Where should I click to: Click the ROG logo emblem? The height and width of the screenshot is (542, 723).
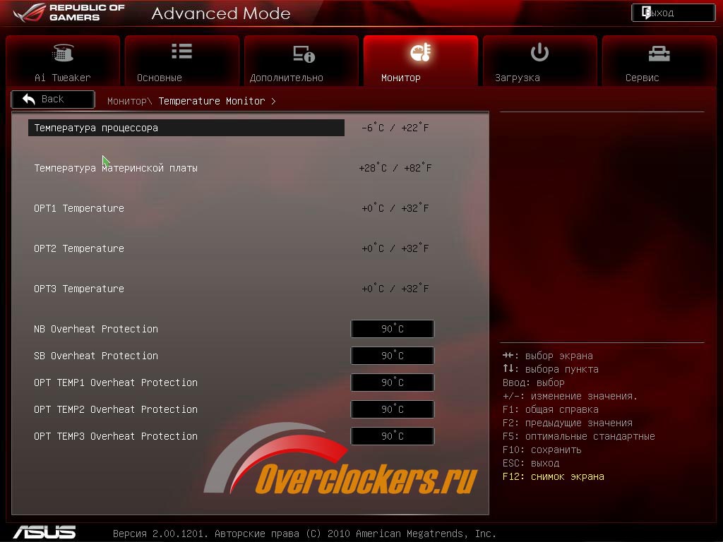pos(30,13)
